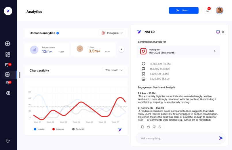Click the sidebar scrollbar handle
This screenshot has height=150, width=232.
[20, 75]
